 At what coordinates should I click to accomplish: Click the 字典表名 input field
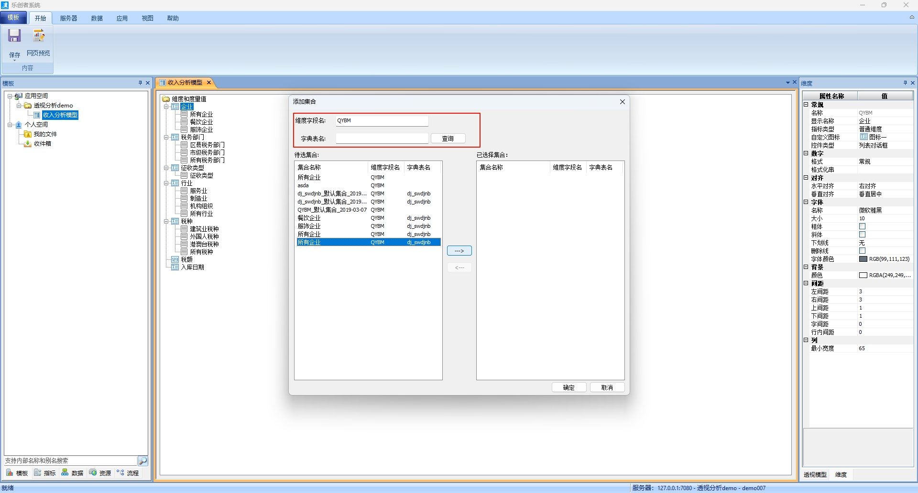382,139
